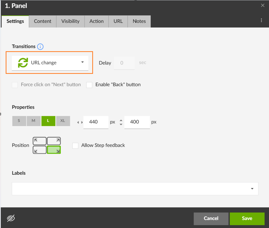Click the green URL change refresh icon
Viewport: 269px width, 228px height.
23,63
